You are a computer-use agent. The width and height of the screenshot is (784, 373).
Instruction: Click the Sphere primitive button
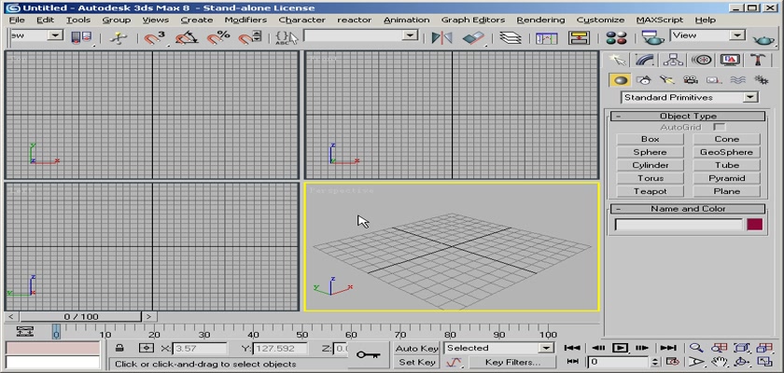(x=650, y=152)
